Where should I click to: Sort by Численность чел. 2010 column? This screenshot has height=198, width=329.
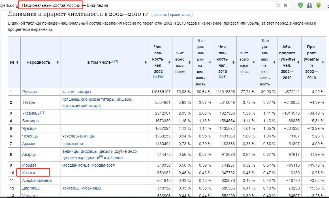point(233,63)
